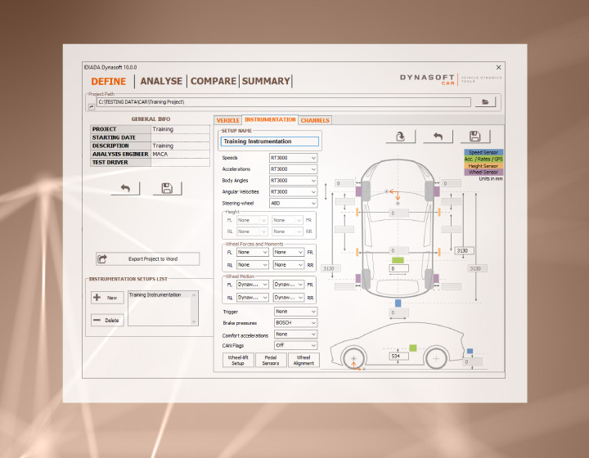Viewport: 589px width, 458px height.
Task: Click the green sensor marker in top-view car
Action: click(x=398, y=260)
